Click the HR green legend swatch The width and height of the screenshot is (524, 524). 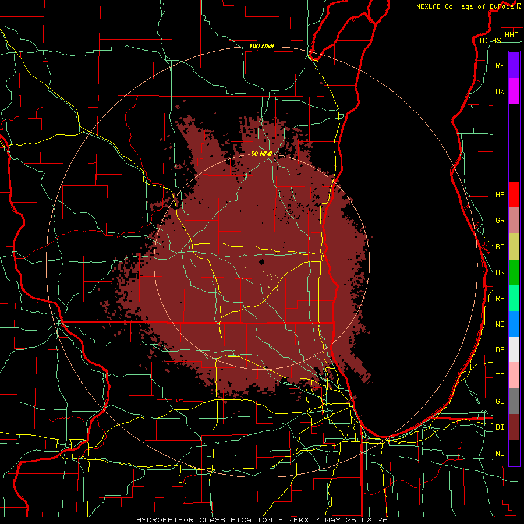514,272
